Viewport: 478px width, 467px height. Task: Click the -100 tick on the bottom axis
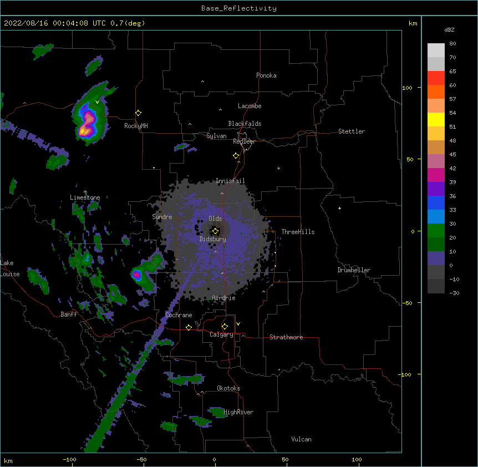(70, 460)
